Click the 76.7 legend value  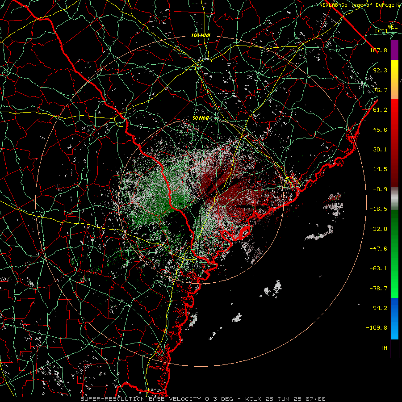(x=380, y=90)
